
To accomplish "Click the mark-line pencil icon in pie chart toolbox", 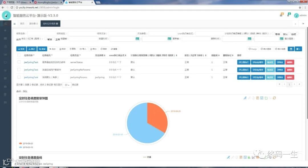I will tap(245, 98).
